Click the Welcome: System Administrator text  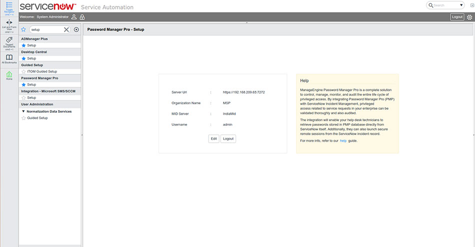44,17
